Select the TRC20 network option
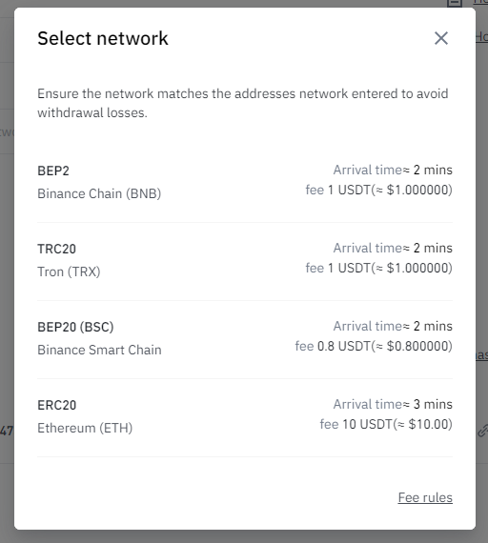Image resolution: width=488 pixels, height=543 pixels. coord(245,261)
